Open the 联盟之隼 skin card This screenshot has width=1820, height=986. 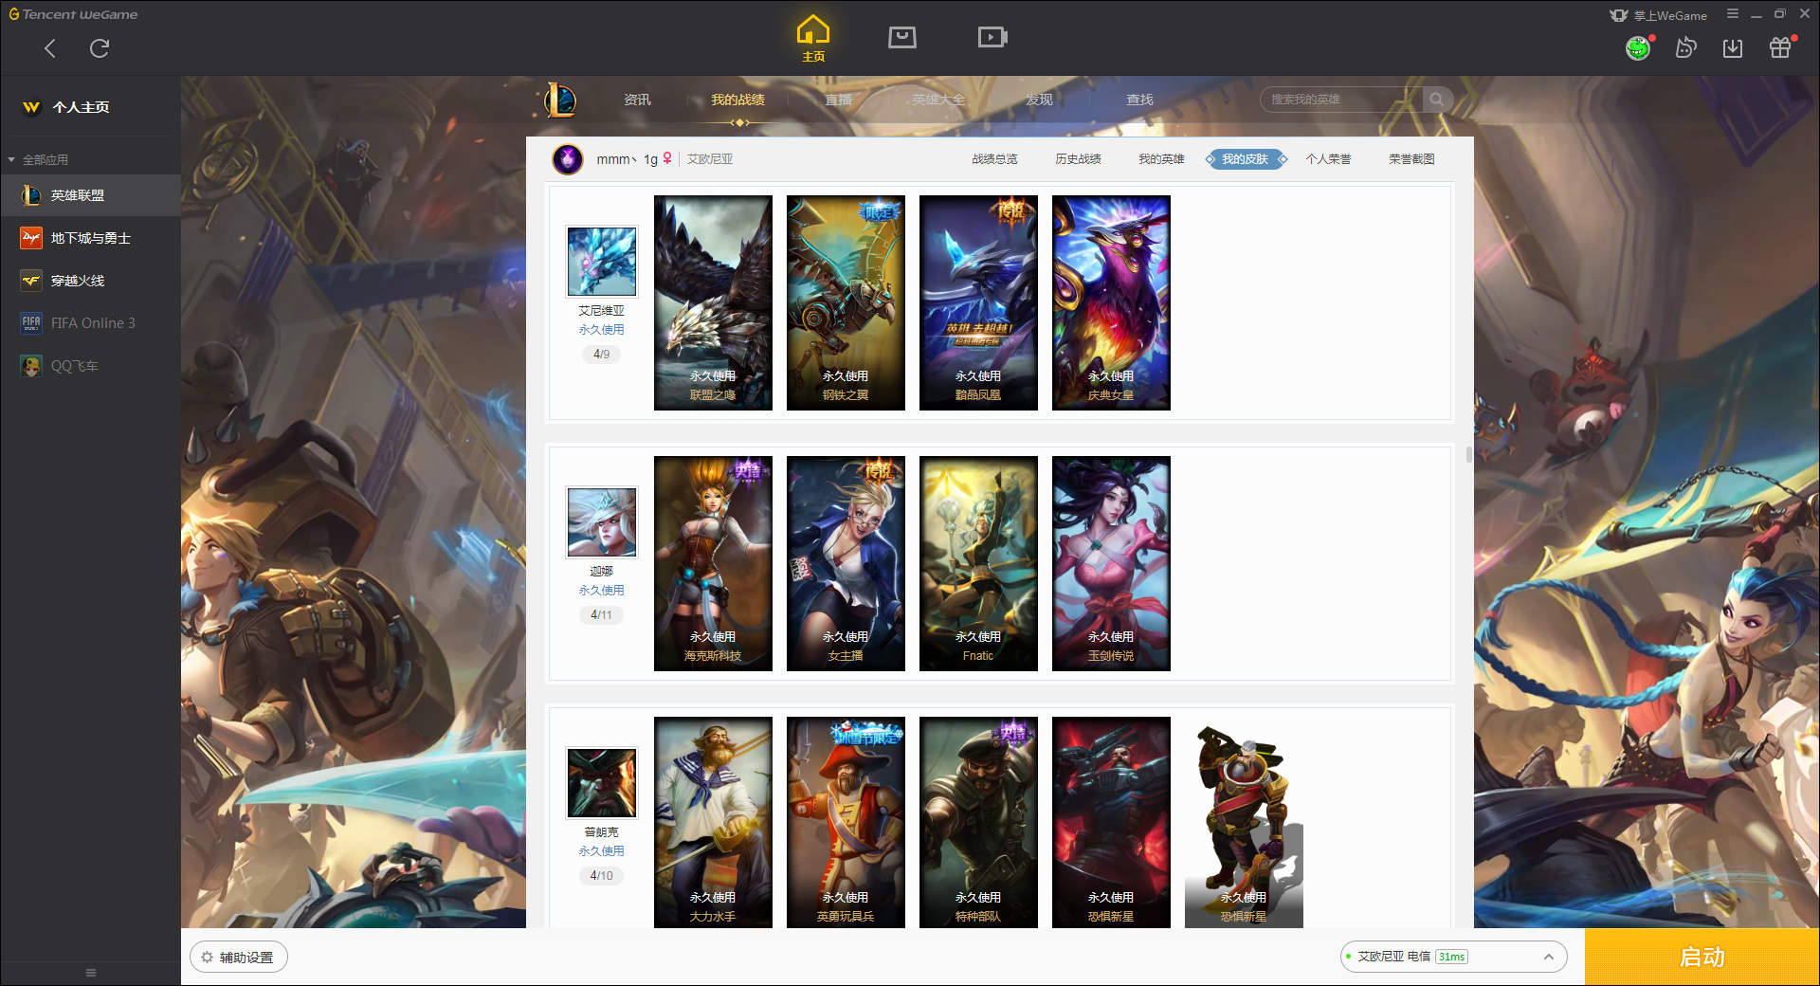[713, 303]
